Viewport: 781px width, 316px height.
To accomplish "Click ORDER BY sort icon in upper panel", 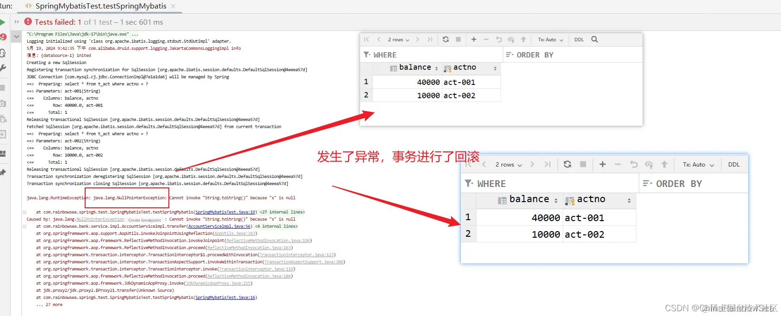I will click(509, 55).
